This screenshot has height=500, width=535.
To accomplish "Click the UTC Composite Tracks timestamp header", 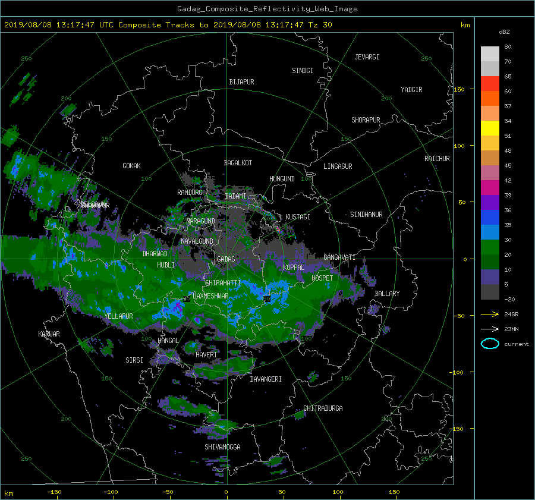I will pyautogui.click(x=168, y=25).
